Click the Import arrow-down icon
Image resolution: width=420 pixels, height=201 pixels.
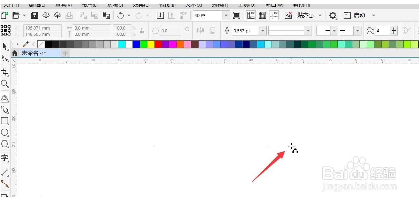click(160, 15)
